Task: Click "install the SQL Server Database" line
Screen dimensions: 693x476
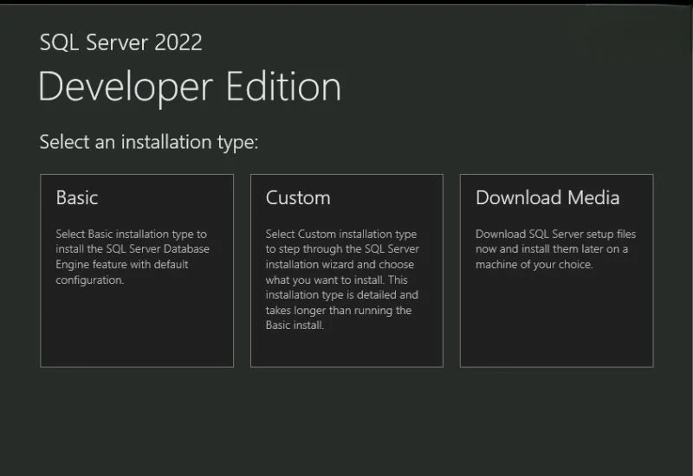Action: [132, 249]
